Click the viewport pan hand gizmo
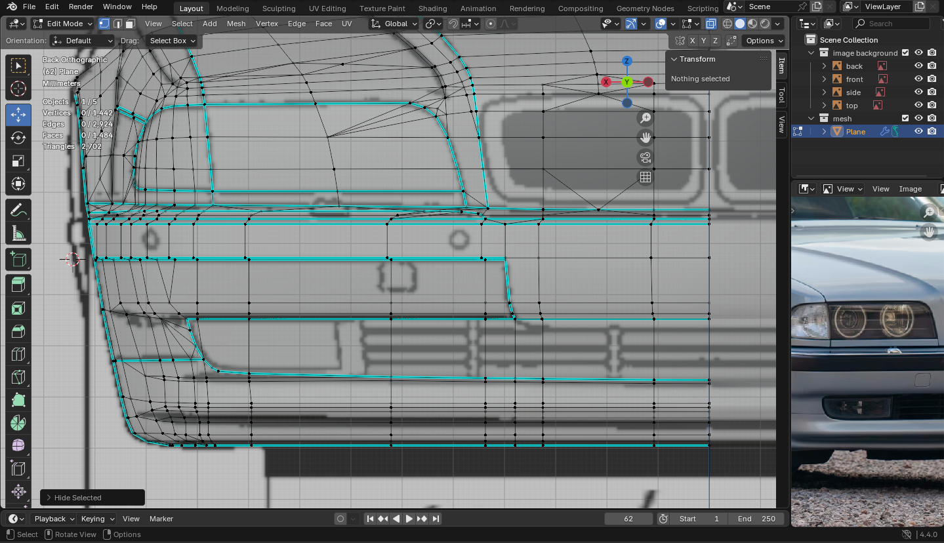Screen dimensions: 944x543 646,138
